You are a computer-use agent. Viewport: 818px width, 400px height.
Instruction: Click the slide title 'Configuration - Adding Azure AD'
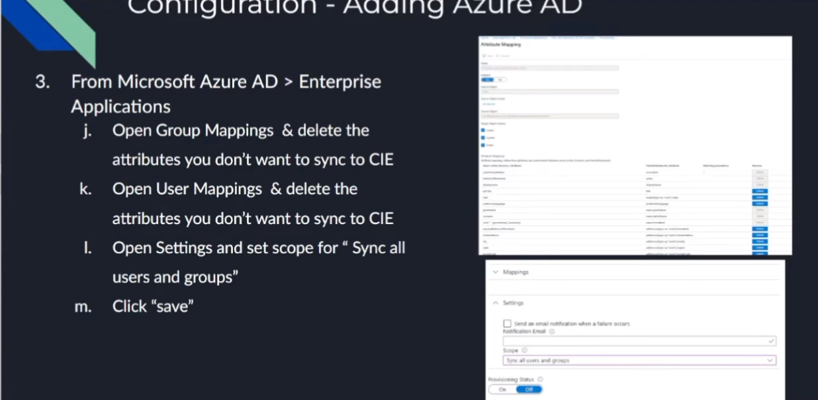(x=355, y=7)
